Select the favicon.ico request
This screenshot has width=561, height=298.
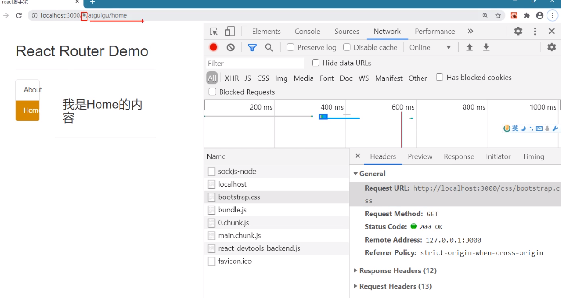pyautogui.click(x=277, y=261)
